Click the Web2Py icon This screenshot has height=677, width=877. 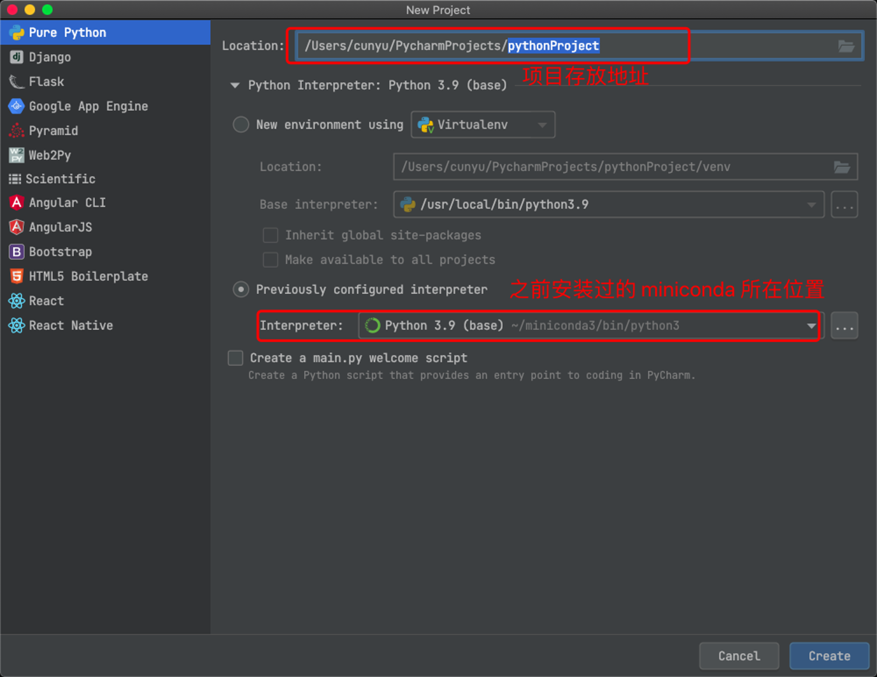click(16, 155)
